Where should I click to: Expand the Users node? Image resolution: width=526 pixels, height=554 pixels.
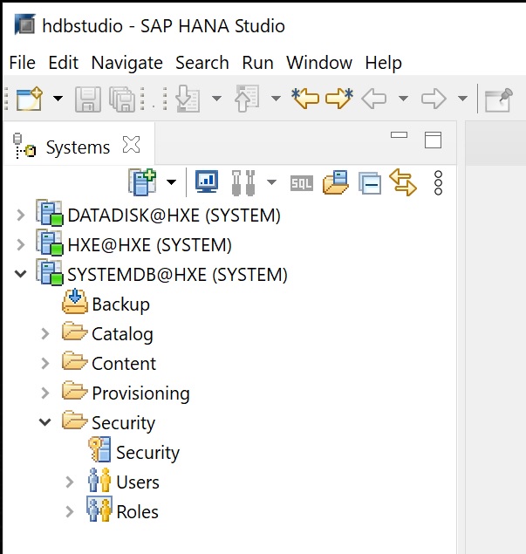point(70,482)
